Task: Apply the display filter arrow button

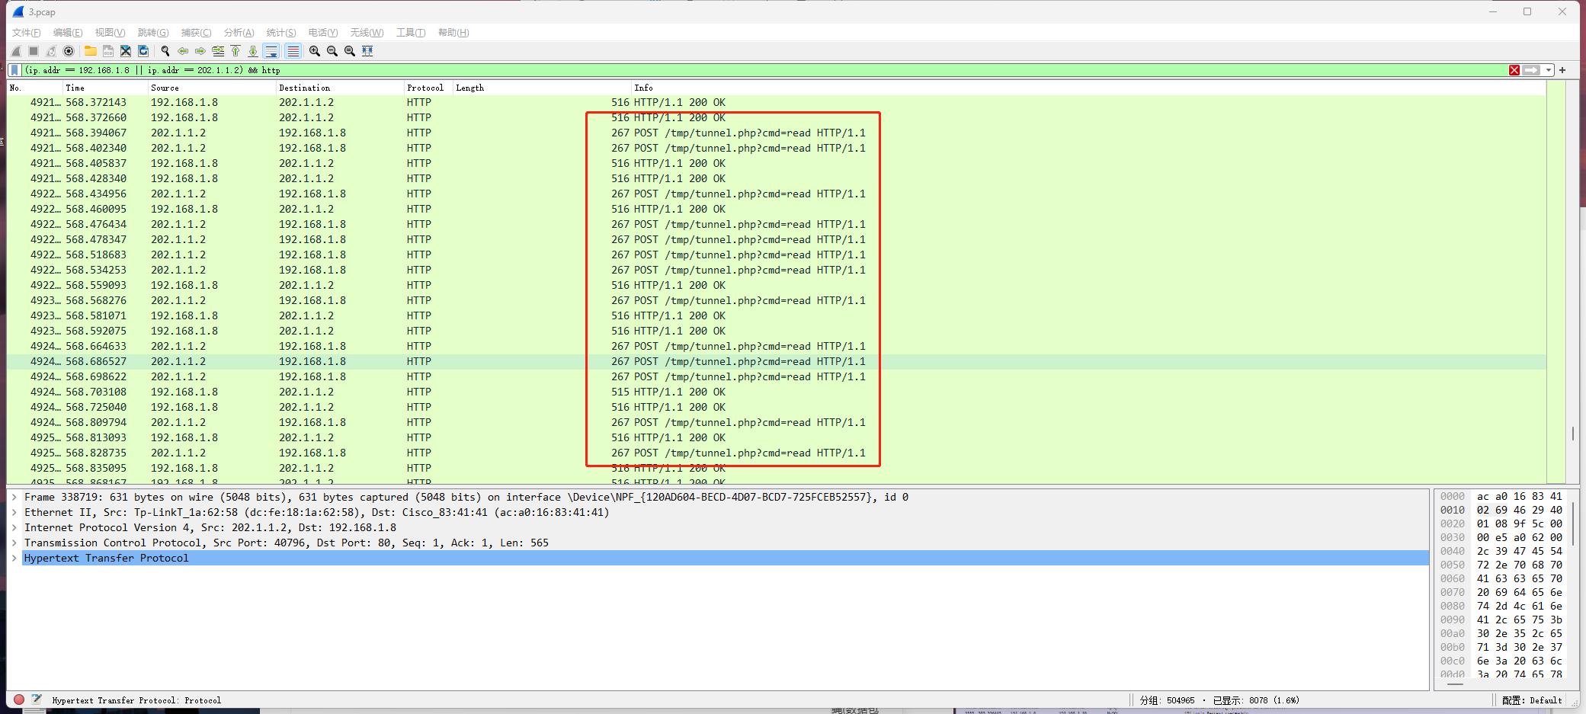Action: (x=1531, y=70)
